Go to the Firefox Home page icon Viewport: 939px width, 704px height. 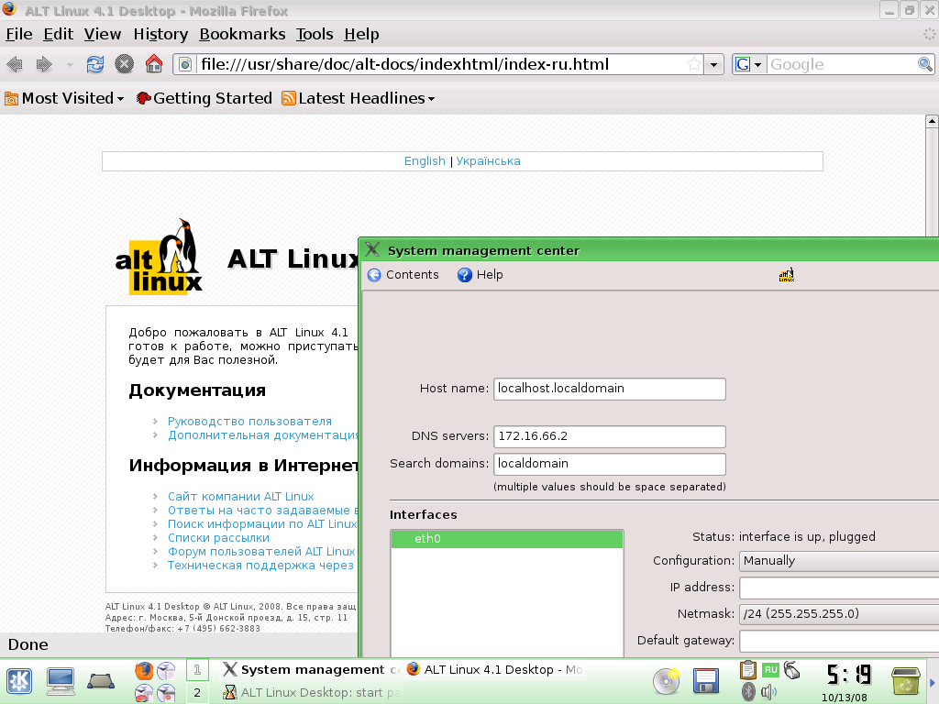(x=154, y=64)
